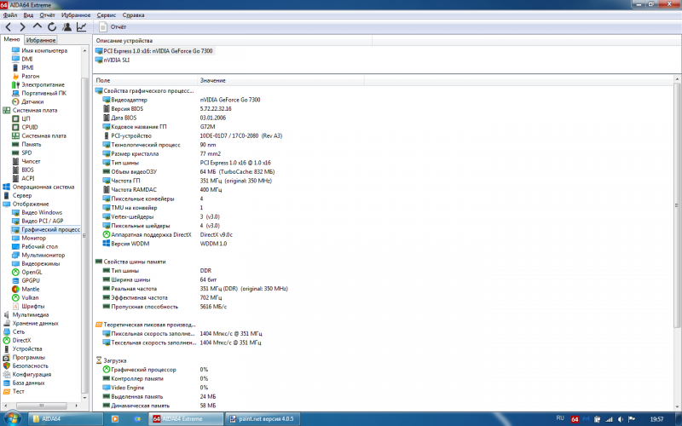682x426 pixels.
Task: Select the DMI tree item
Action: [x=27, y=59]
